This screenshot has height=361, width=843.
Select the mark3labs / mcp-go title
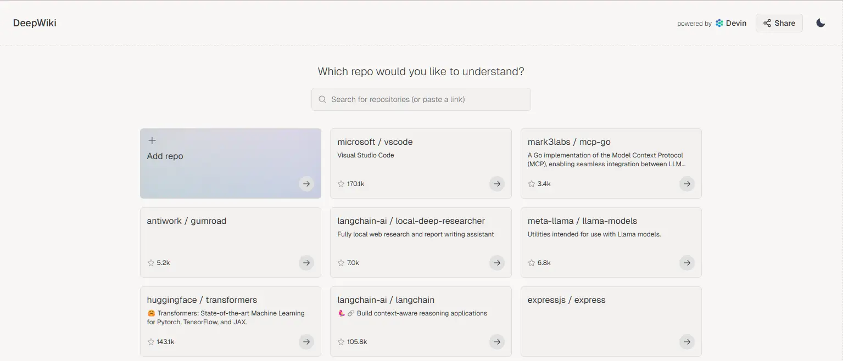(x=569, y=142)
